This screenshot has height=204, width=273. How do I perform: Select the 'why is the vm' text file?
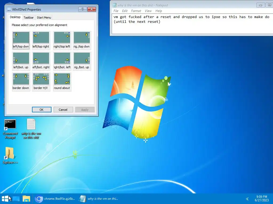click(x=31, y=129)
